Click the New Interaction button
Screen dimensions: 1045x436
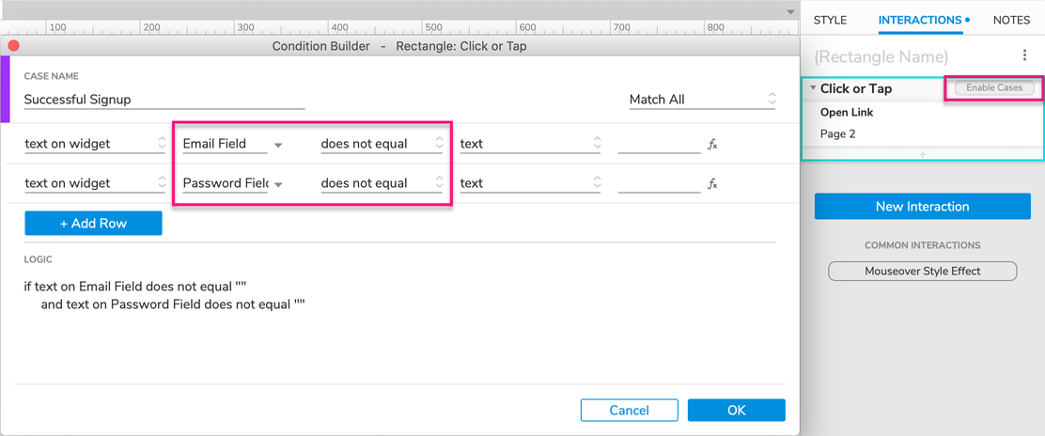click(922, 206)
